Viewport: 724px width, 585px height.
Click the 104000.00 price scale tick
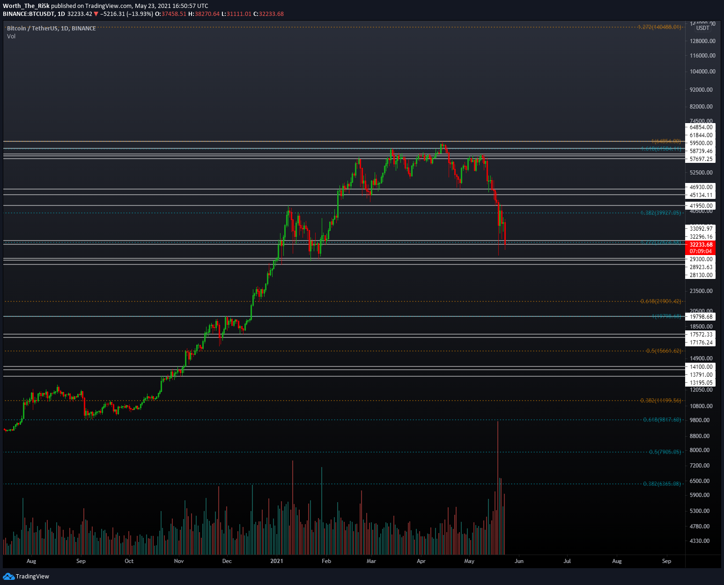(702, 72)
